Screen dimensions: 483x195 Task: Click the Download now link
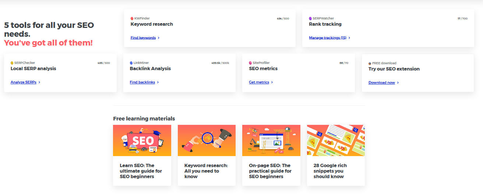(x=381, y=83)
